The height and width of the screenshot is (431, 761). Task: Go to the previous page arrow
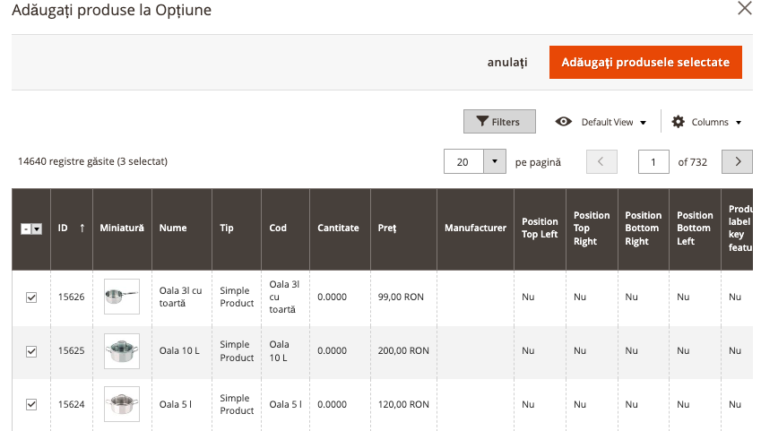pyautogui.click(x=601, y=161)
